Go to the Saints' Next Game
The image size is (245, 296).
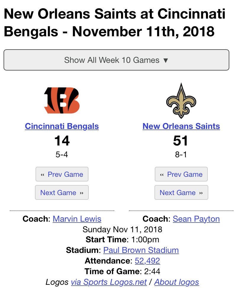pyautogui.click(x=181, y=192)
